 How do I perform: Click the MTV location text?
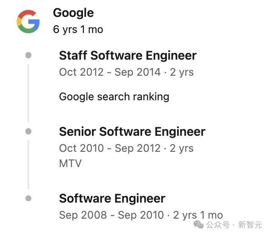[70, 163]
